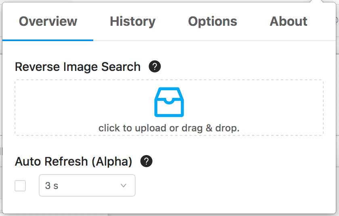Click the popup pointer arrow at the top edge
This screenshot has width=339, height=216.
click(316, 1)
